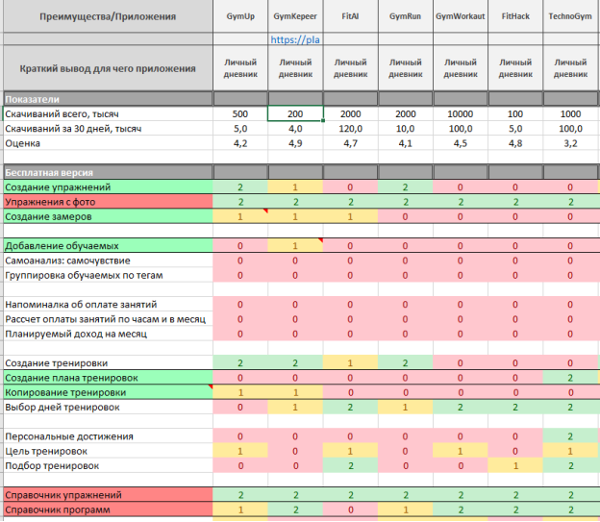Screen dimensions: 600x522
Task: Select the GymUp total downloads value 500
Action: pos(240,114)
